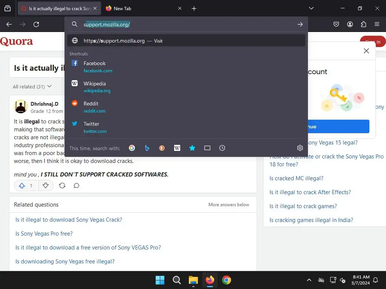Click the blue Continue button in popup

(x=339, y=126)
